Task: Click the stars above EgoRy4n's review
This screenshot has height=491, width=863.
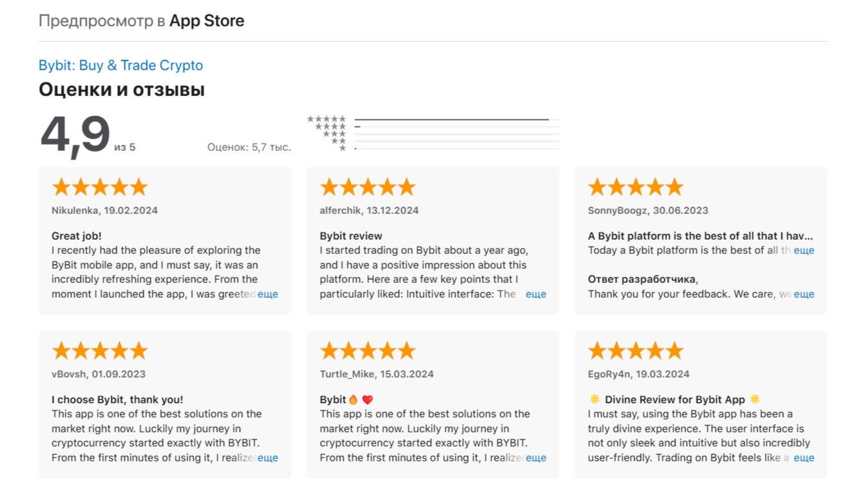Action: [634, 350]
